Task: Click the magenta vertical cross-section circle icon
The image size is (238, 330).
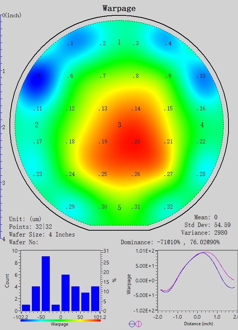Action: tap(138, 324)
